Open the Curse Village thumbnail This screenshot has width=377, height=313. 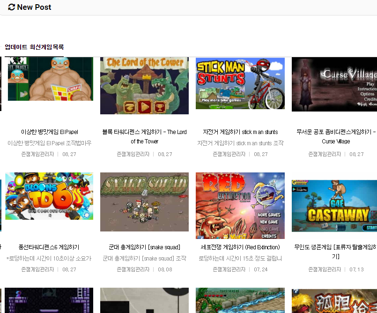point(334,84)
